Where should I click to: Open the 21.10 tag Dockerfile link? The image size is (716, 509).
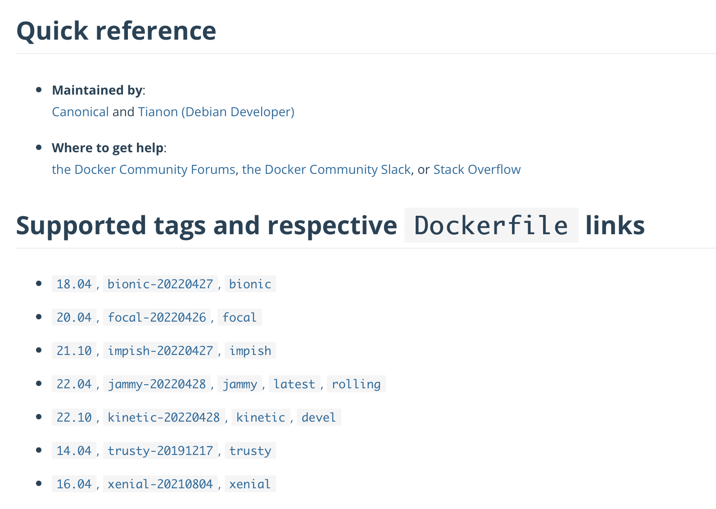pos(74,351)
